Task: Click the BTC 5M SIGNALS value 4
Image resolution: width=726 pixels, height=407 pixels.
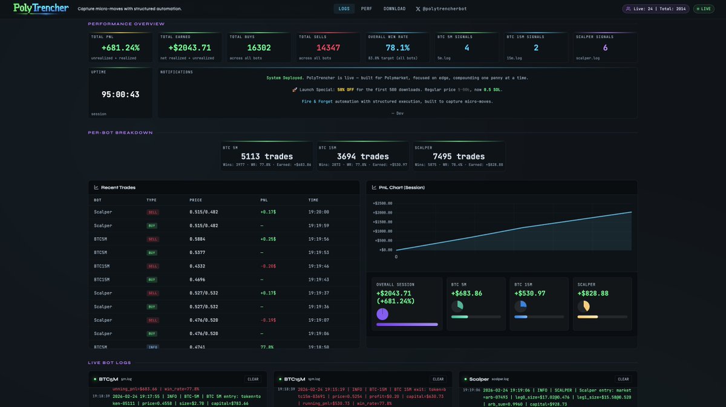Action: 466,47
